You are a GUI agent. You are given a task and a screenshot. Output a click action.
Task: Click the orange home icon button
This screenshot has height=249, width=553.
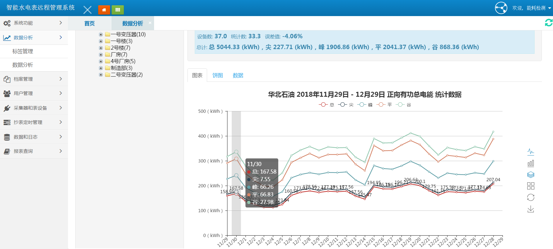tap(104, 10)
